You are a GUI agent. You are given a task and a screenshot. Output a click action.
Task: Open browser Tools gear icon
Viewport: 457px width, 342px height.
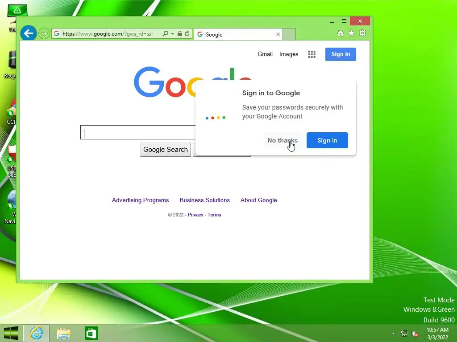[362, 33]
